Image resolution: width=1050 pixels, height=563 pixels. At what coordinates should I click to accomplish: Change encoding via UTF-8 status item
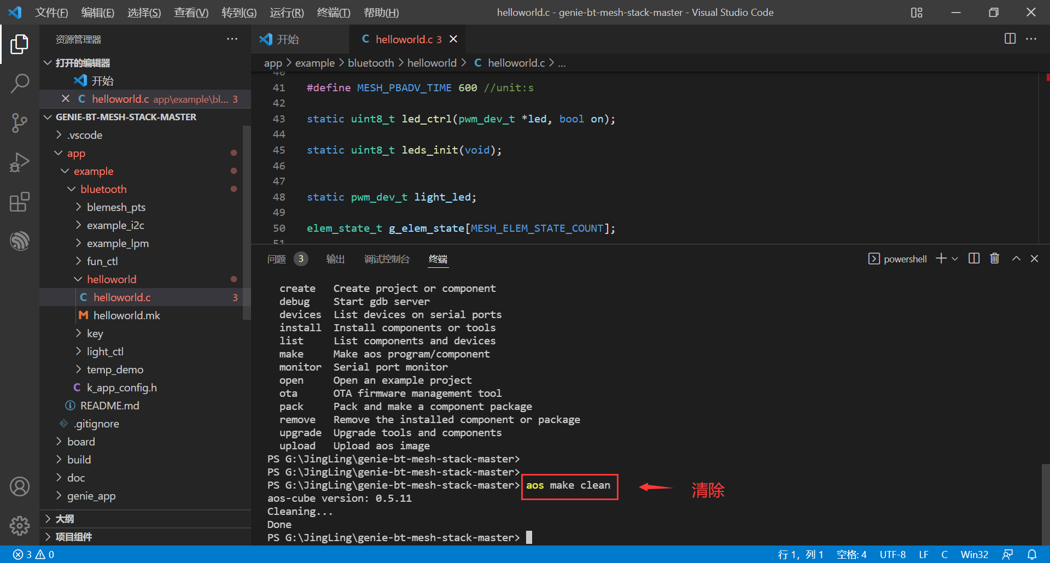point(892,554)
